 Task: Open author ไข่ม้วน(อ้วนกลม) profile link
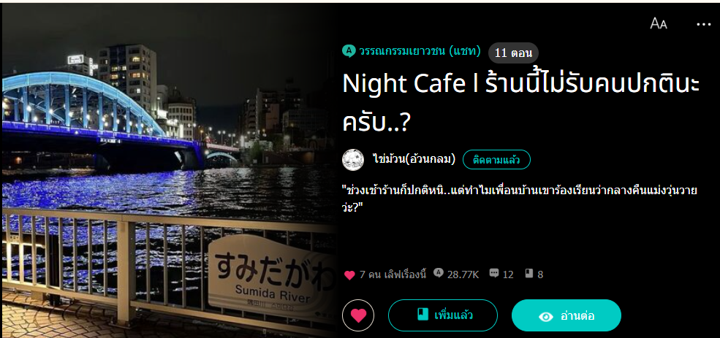pyautogui.click(x=413, y=160)
